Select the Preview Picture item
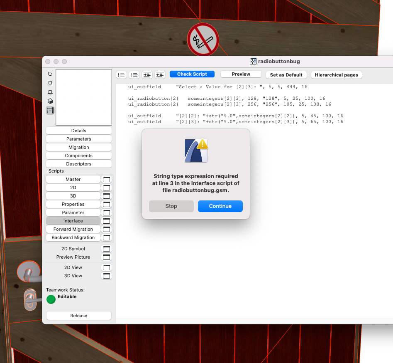 tap(73, 257)
